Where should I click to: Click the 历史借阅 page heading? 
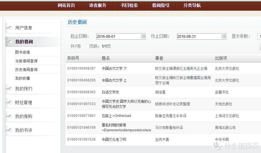click(77, 22)
